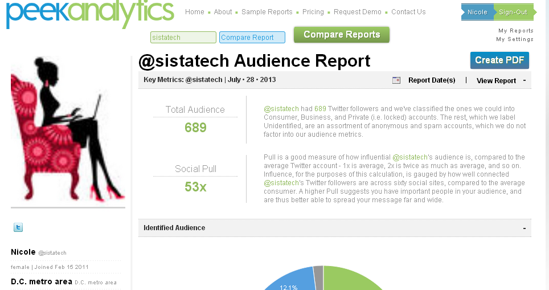Open the Home menu item
The image size is (549, 290).
pos(194,12)
